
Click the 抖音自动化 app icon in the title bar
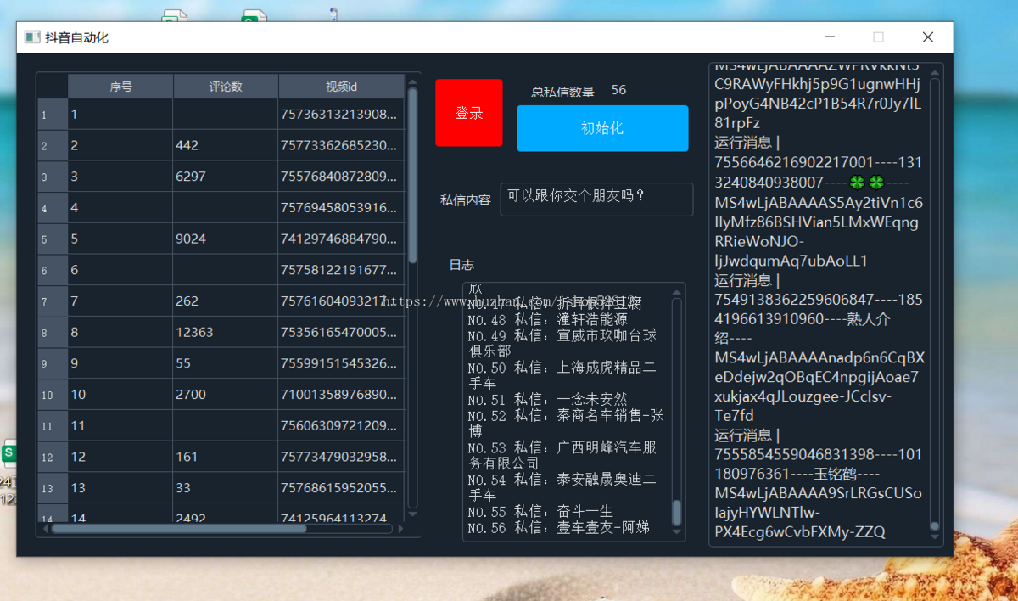[x=31, y=37]
